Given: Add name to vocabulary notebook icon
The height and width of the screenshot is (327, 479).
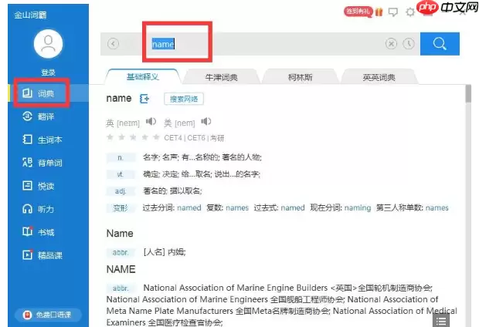Looking at the screenshot, I should coord(144,99).
